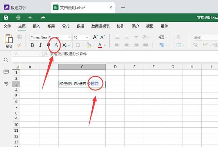
Task: Open the comments panel icon
Action: [x=6, y=72]
